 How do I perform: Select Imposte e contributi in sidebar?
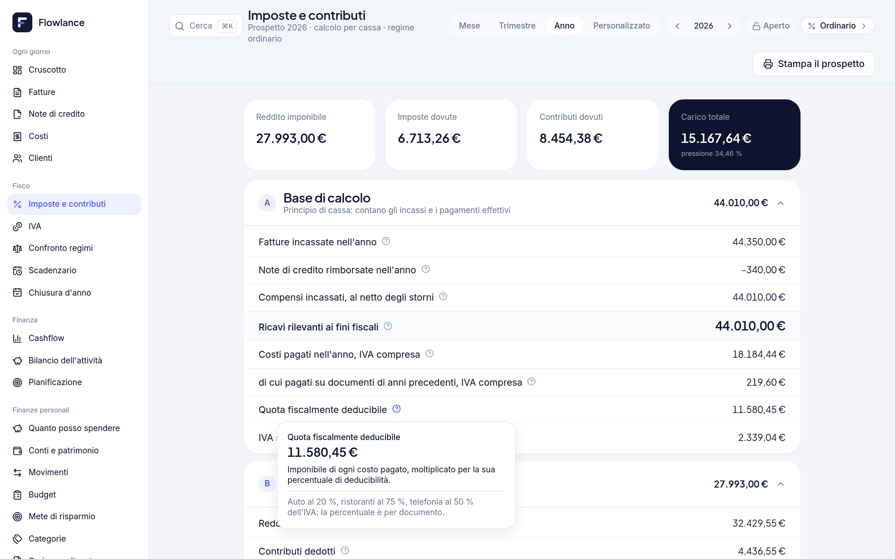coord(74,204)
